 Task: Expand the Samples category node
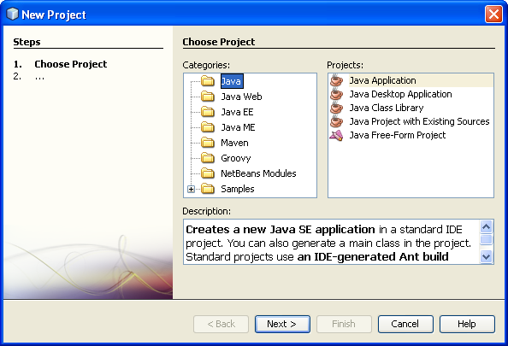(192, 189)
